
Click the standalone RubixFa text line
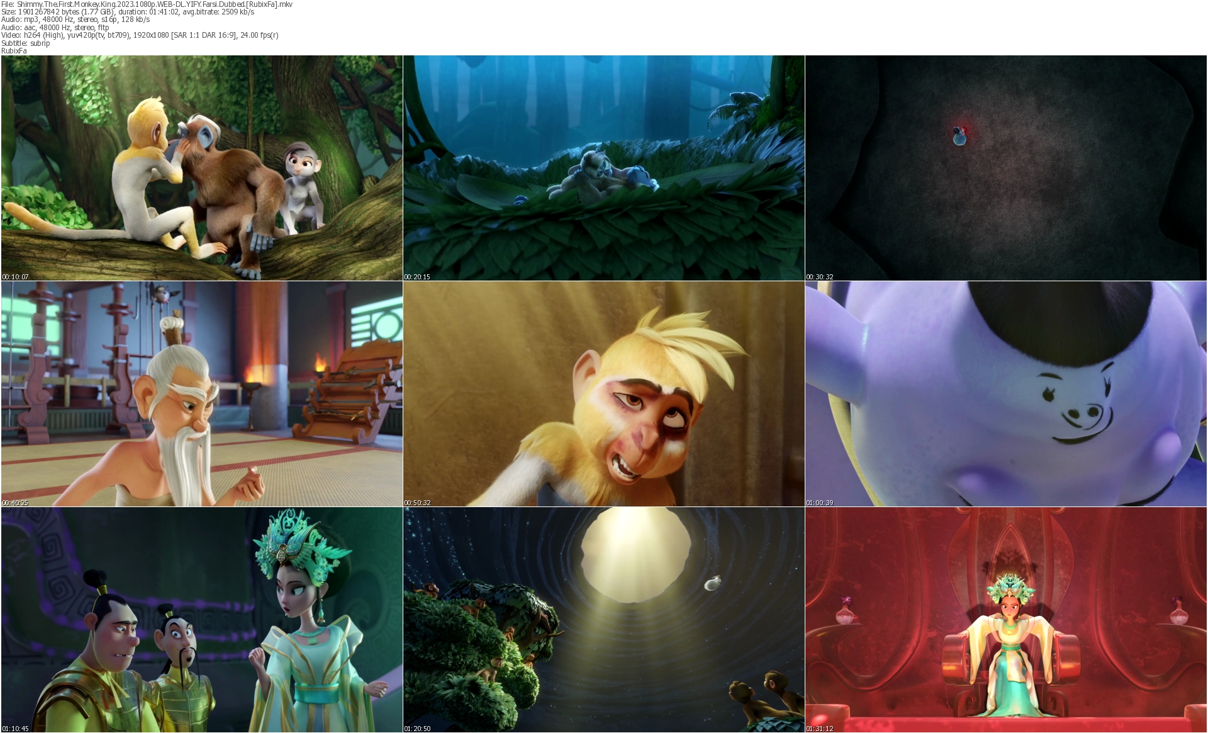coord(14,51)
